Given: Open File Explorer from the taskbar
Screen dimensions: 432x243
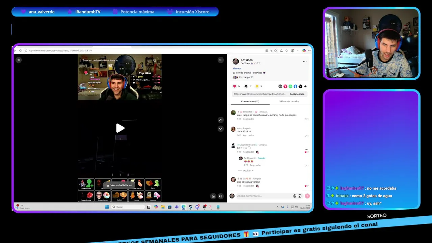Looking at the screenshot, I should coord(163,207).
